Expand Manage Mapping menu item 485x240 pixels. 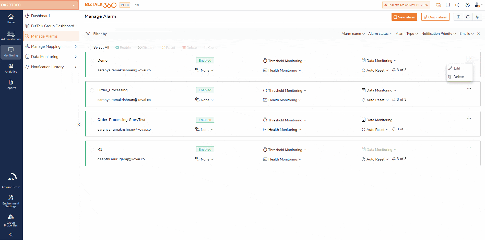point(51,47)
